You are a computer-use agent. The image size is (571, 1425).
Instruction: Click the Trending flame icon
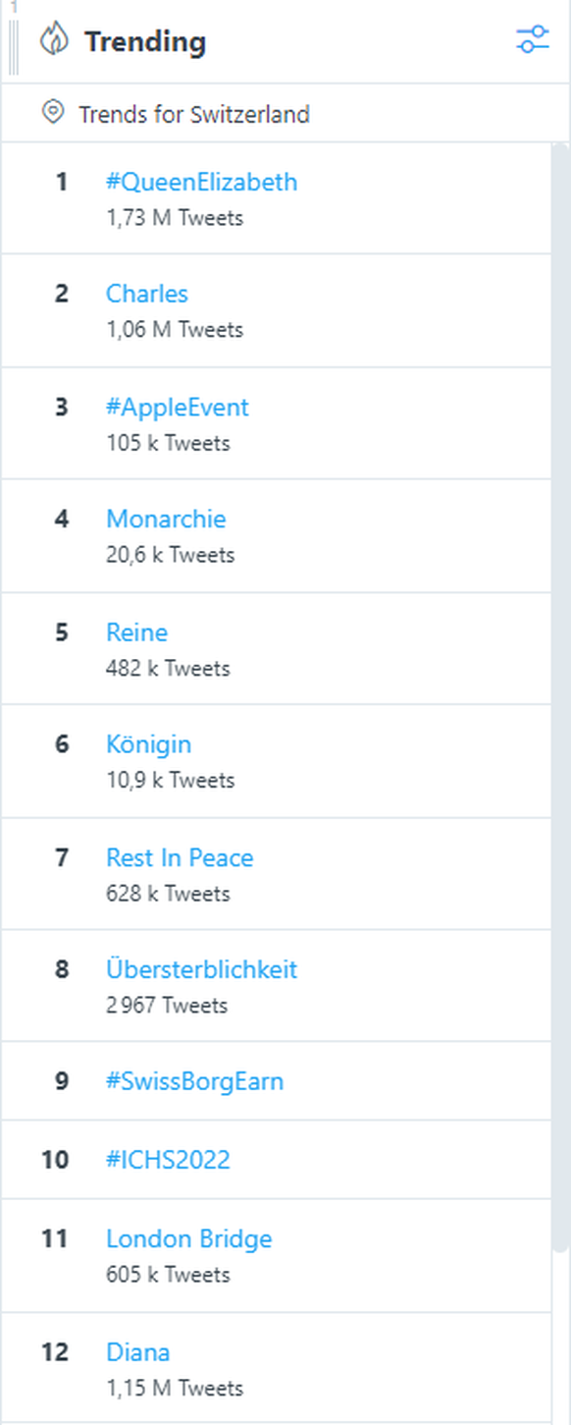click(54, 41)
